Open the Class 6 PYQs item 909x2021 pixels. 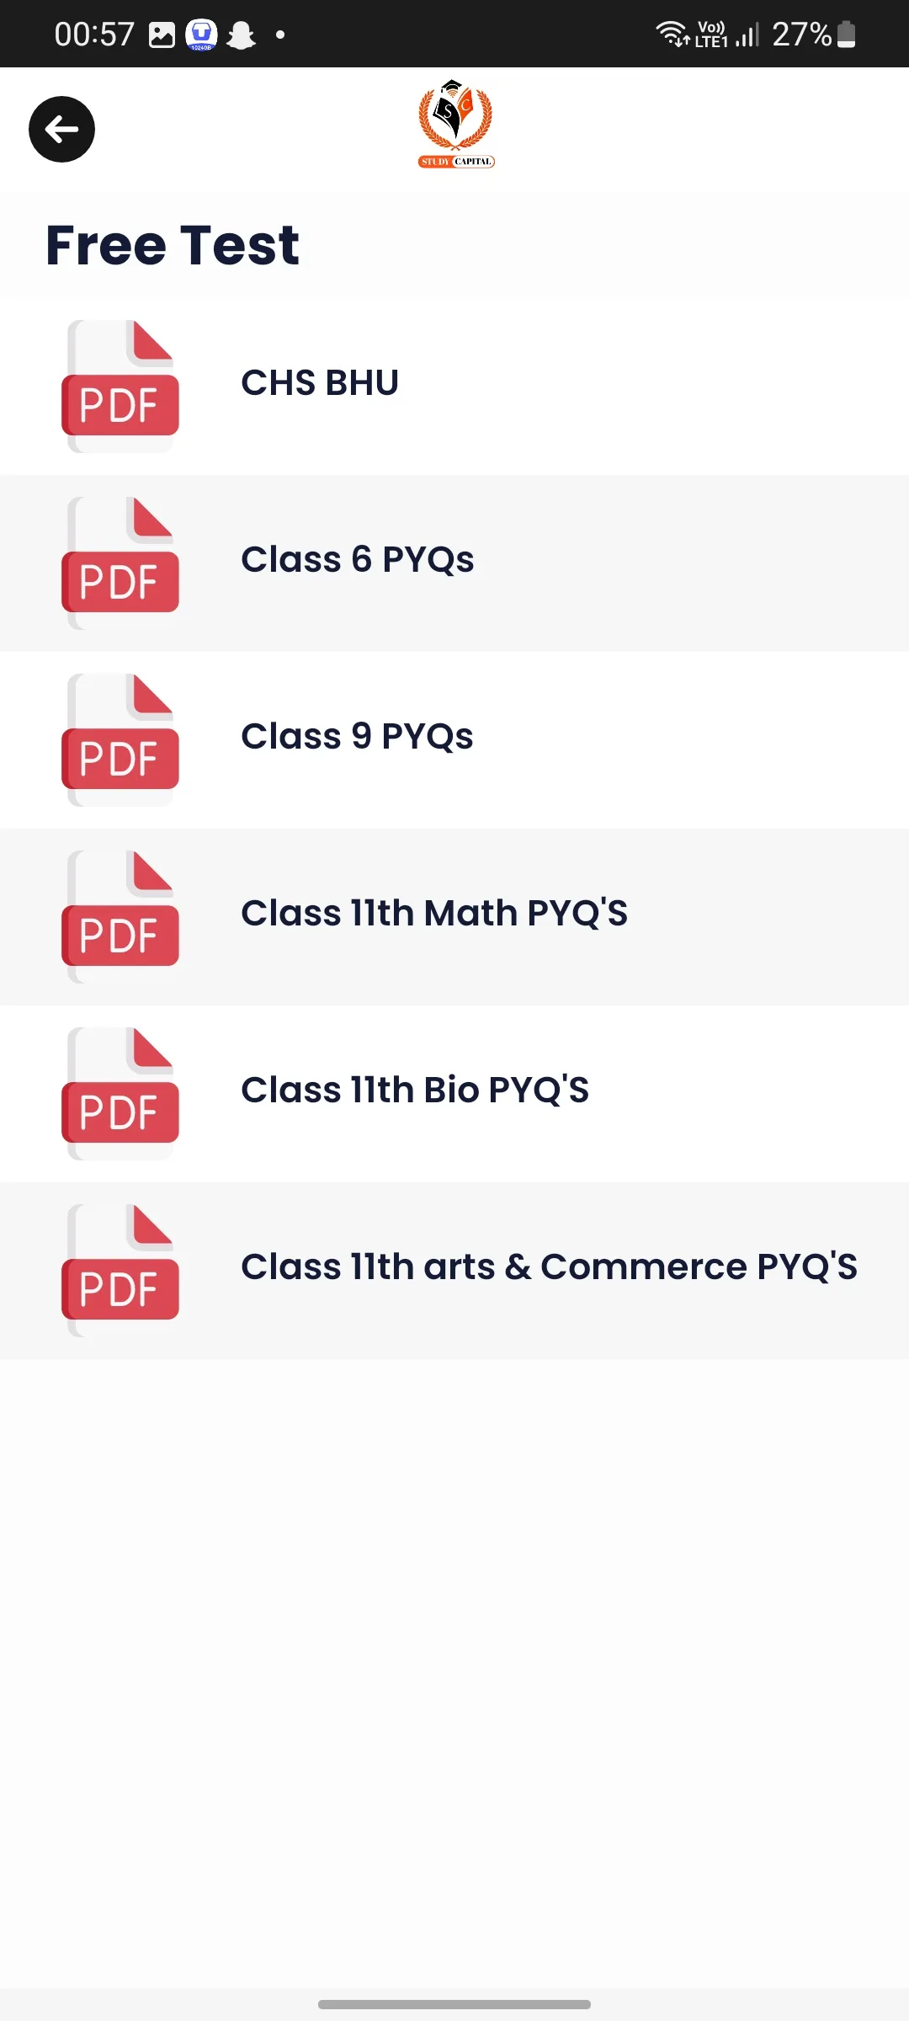pyautogui.click(x=454, y=563)
